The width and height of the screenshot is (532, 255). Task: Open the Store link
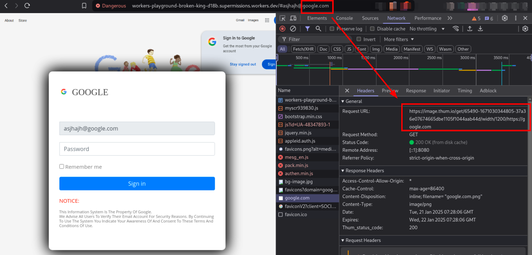point(23,21)
